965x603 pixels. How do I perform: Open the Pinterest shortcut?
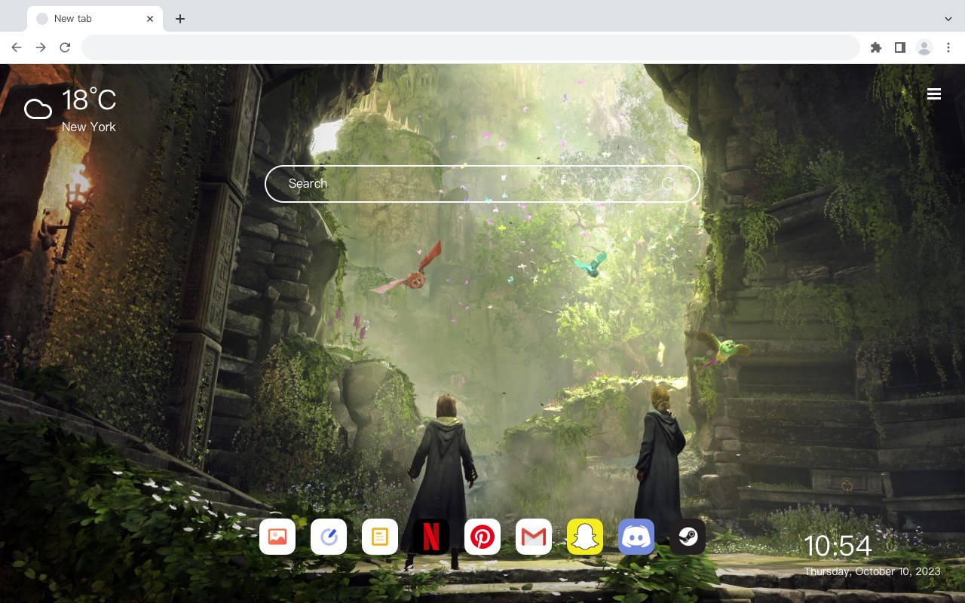(x=482, y=537)
